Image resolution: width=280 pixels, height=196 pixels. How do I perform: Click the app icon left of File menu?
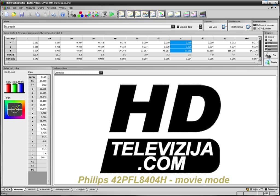coord(4,8)
